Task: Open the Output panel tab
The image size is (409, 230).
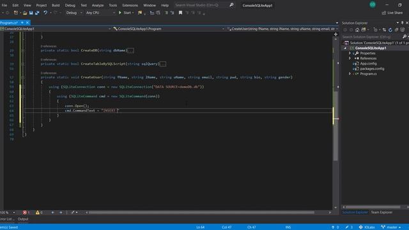Action: pos(23,219)
